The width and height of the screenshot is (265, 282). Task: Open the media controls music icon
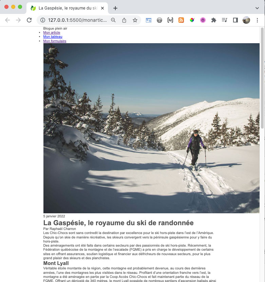click(224, 20)
